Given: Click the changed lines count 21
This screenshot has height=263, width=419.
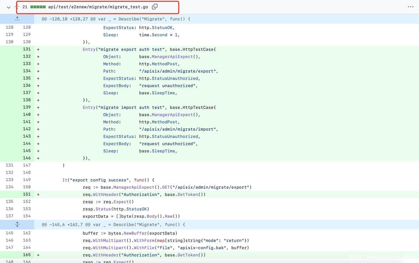Looking at the screenshot, I should tap(25, 7).
